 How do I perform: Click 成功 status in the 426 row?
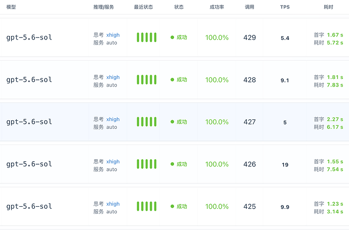pyautogui.click(x=179, y=164)
